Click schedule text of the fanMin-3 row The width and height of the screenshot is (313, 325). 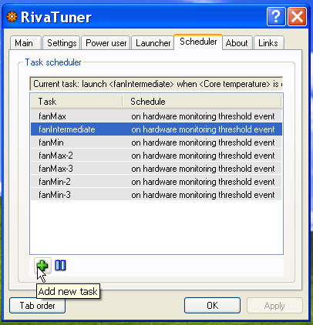(203, 195)
